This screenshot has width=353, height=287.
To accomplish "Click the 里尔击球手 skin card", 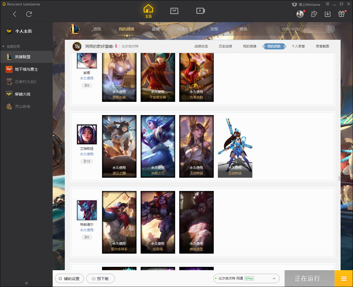I will coord(119,222).
